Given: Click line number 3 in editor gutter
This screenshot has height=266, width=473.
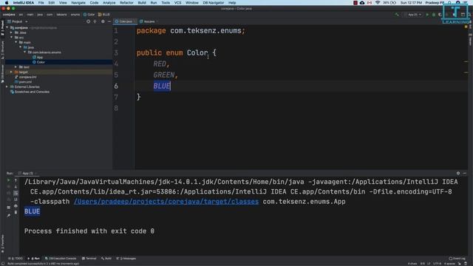Looking at the screenshot, I should (116, 52).
